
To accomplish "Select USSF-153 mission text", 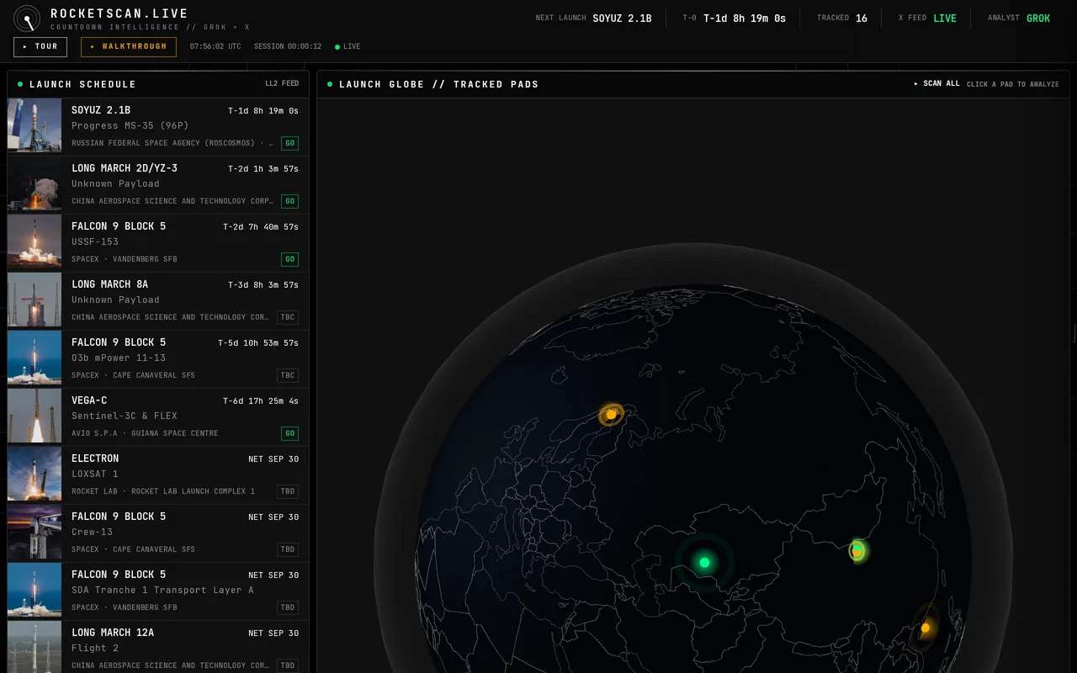I will point(95,241).
